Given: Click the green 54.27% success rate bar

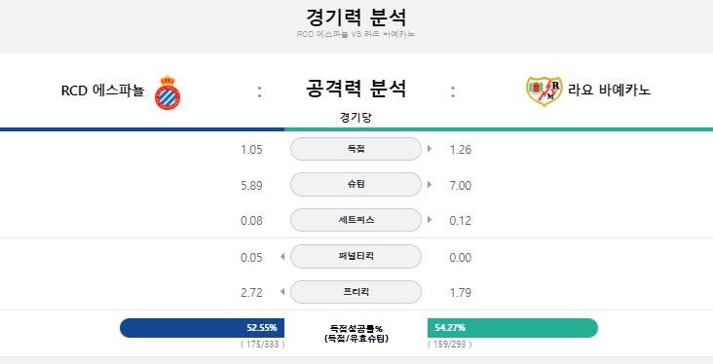Looking at the screenshot, I should (512, 328).
